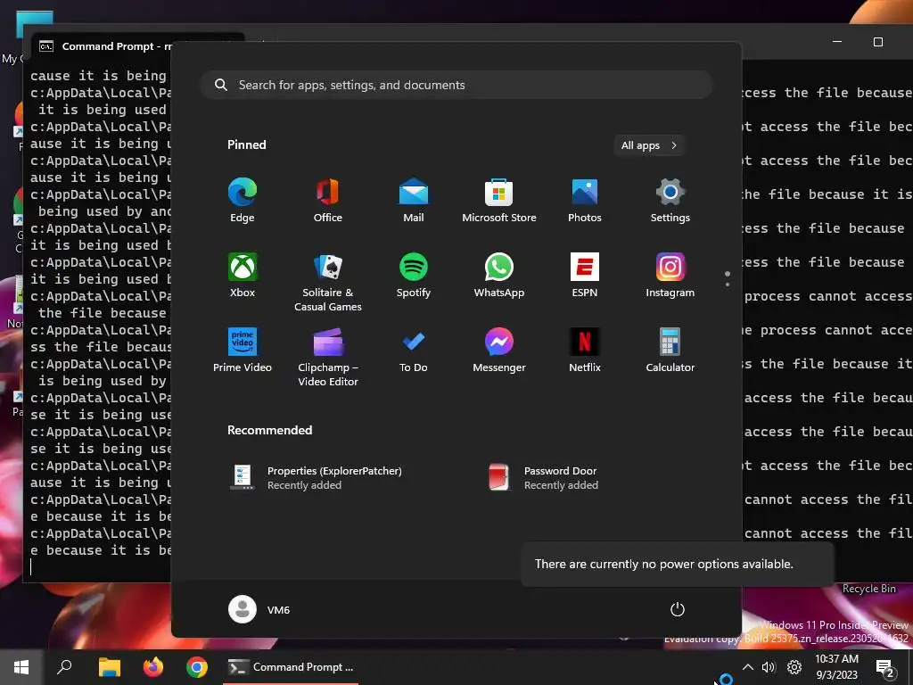Launch the To Do app
Image resolution: width=913 pixels, height=685 pixels.
pos(414,350)
